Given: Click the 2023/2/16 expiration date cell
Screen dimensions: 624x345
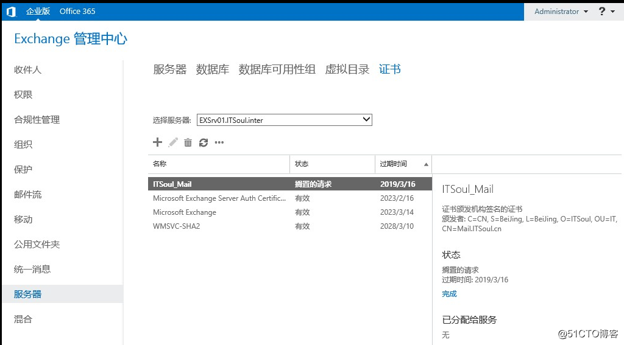Looking at the screenshot, I should pyautogui.click(x=397, y=198).
